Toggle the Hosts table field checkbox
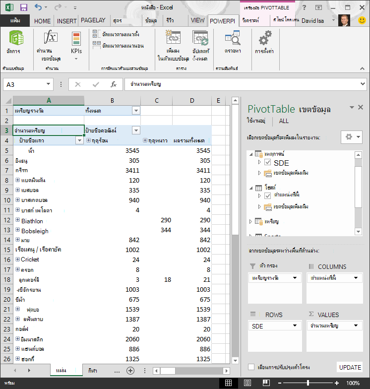Viewport: 370px width, 389px height. point(268,195)
